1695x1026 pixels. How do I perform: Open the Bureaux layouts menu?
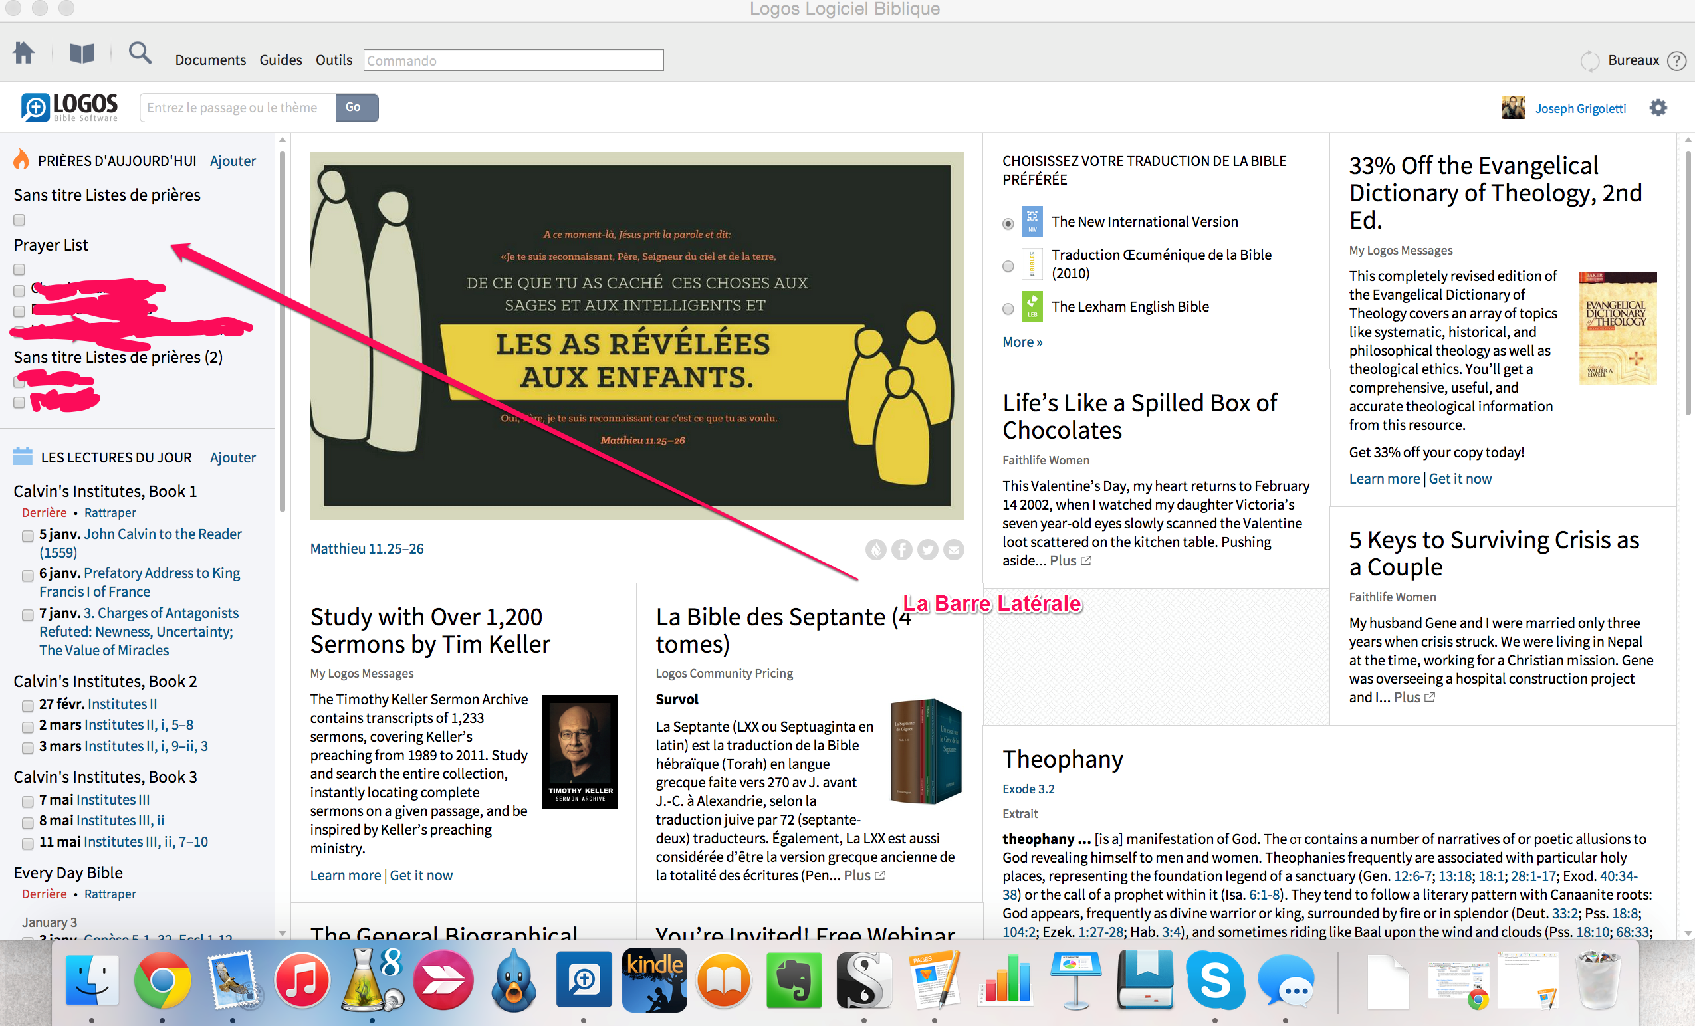coord(1633,60)
